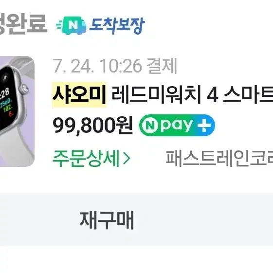Click the speed lines left of delivery truck
273x273 pixels.
pyautogui.click(x=59, y=27)
